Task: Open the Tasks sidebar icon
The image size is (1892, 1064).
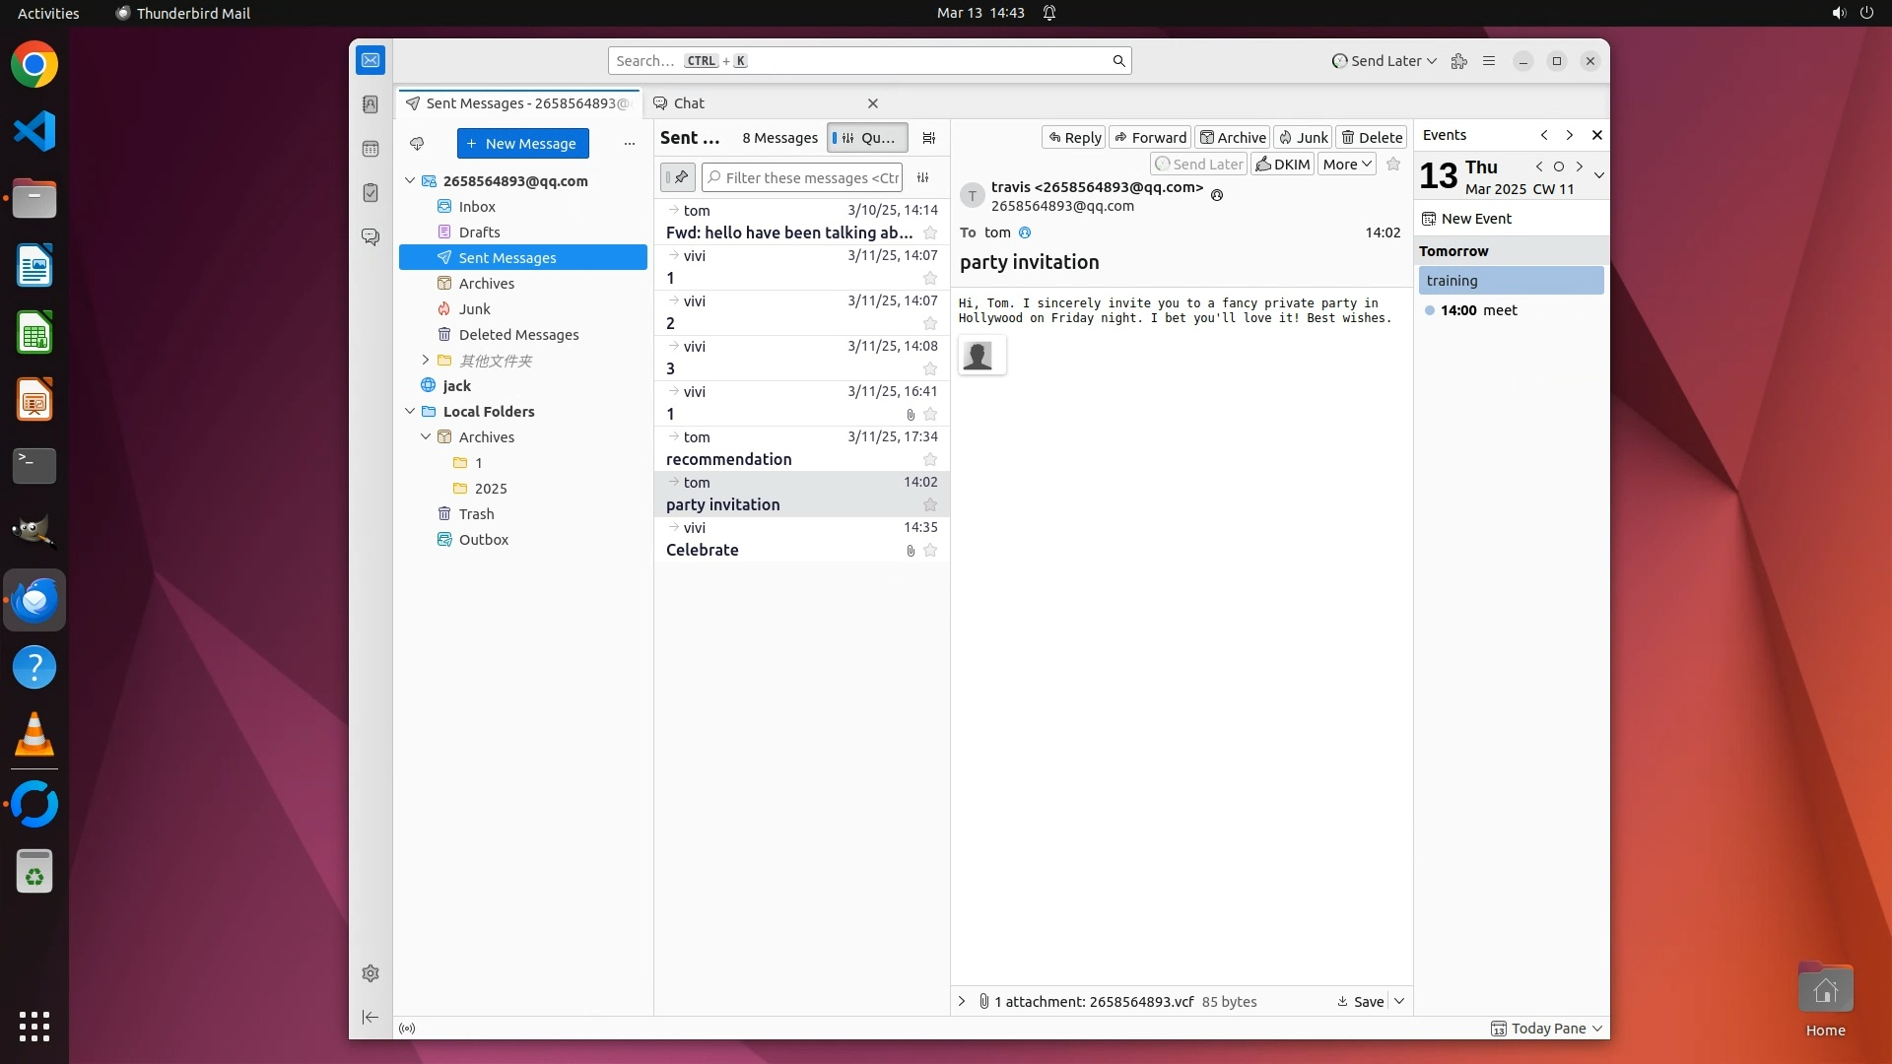Action: pyautogui.click(x=371, y=193)
